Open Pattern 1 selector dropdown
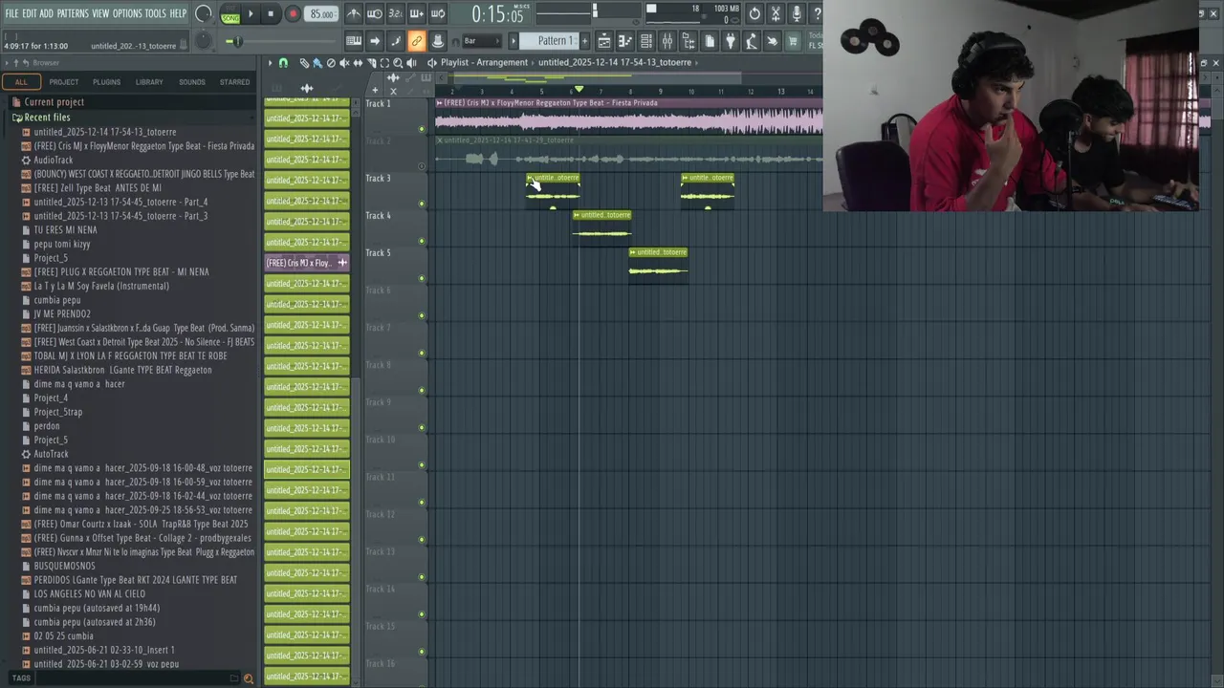This screenshot has height=688, width=1224. [x=552, y=41]
